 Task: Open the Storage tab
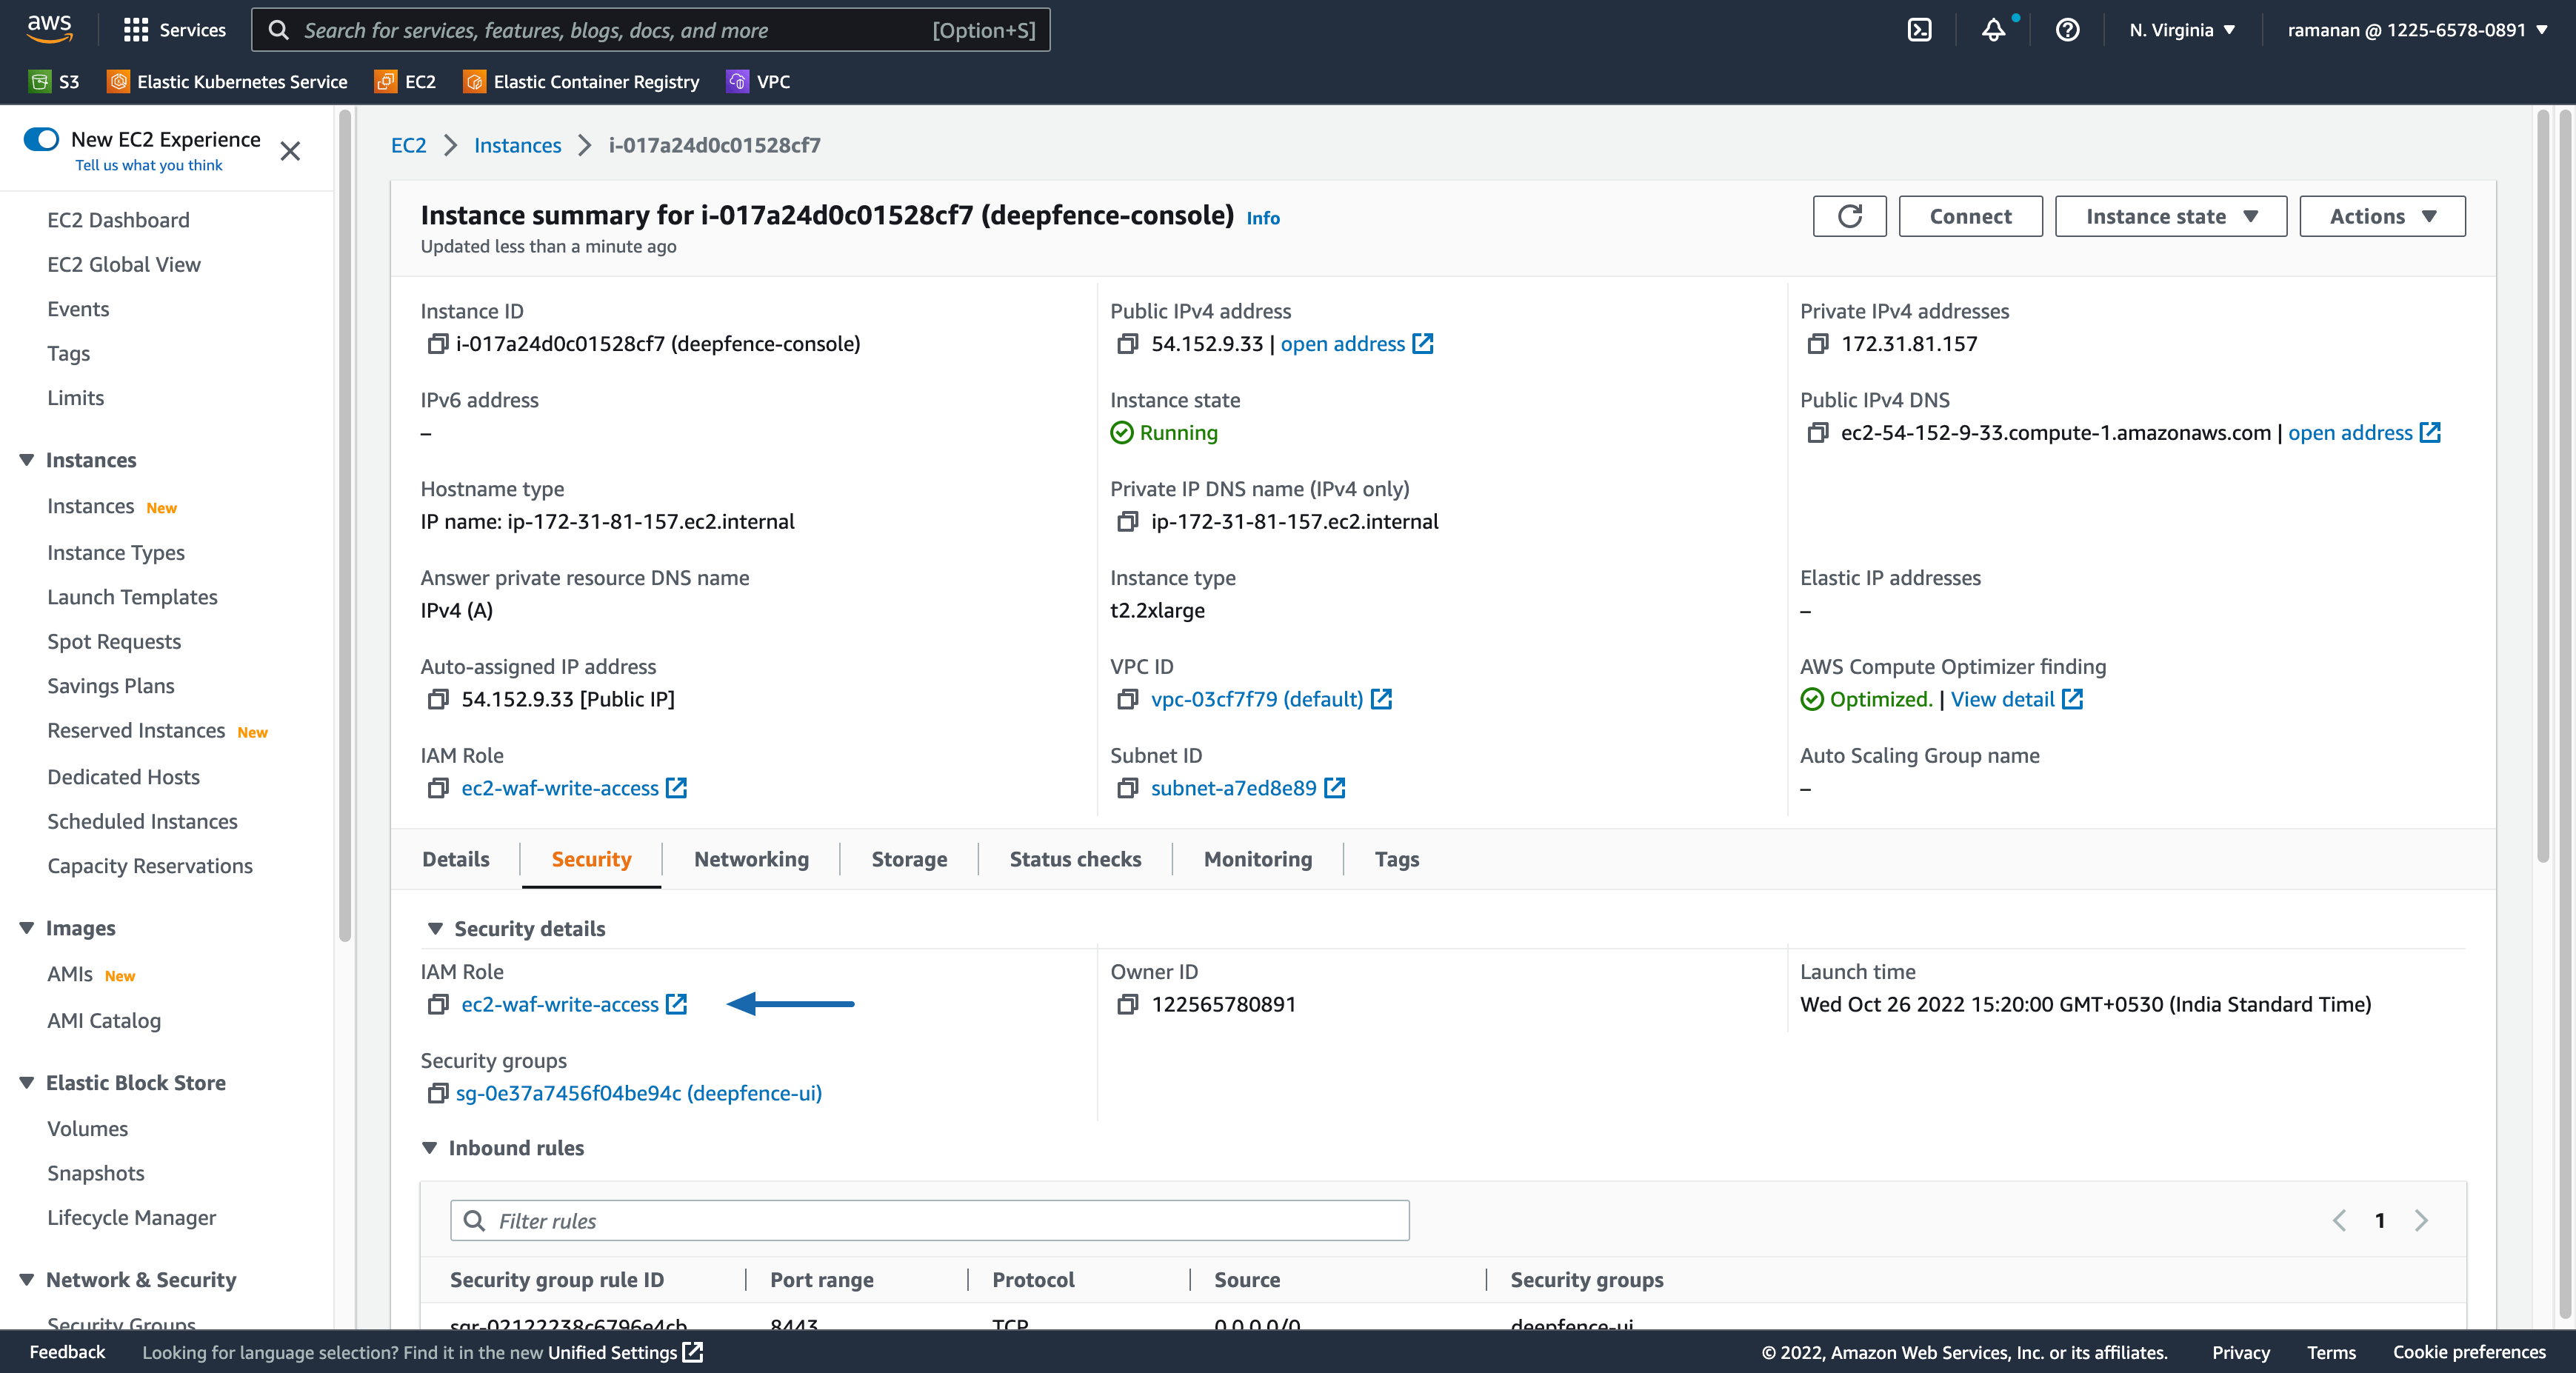909,859
